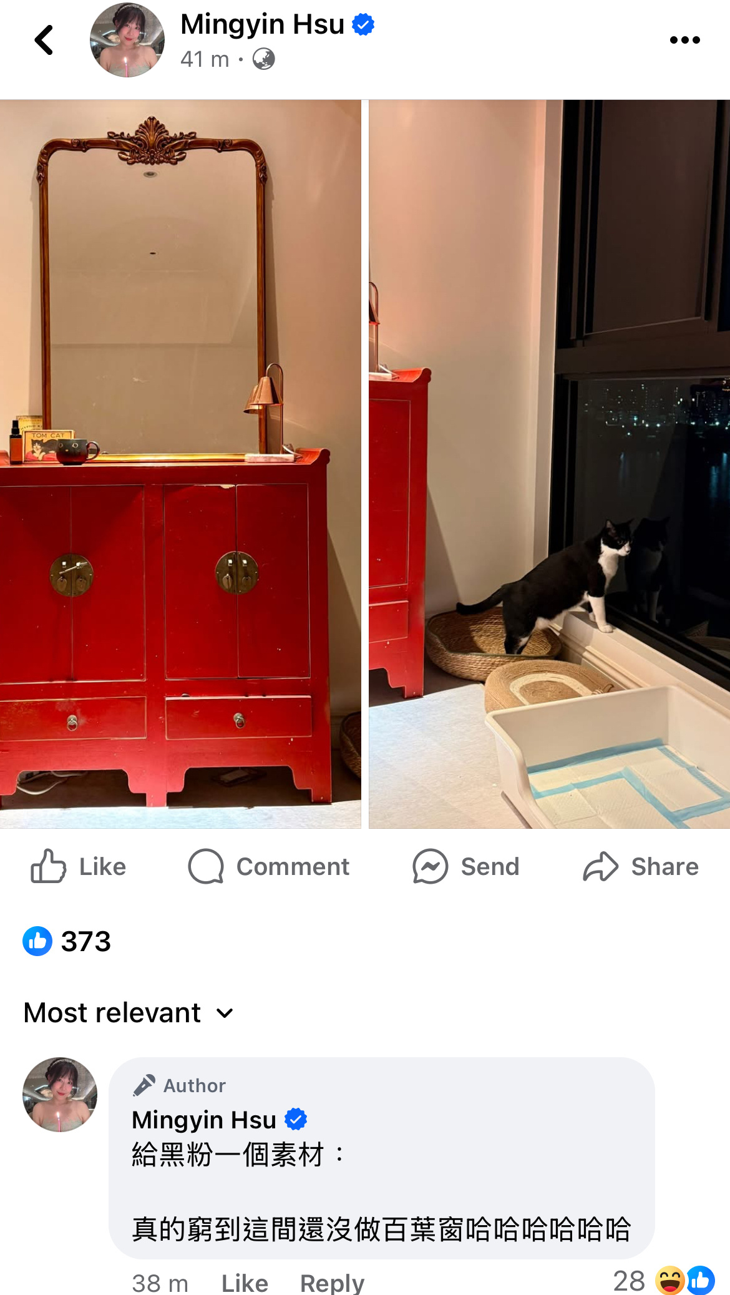
Task: Open the three-dot post options menu
Action: pyautogui.click(x=684, y=40)
